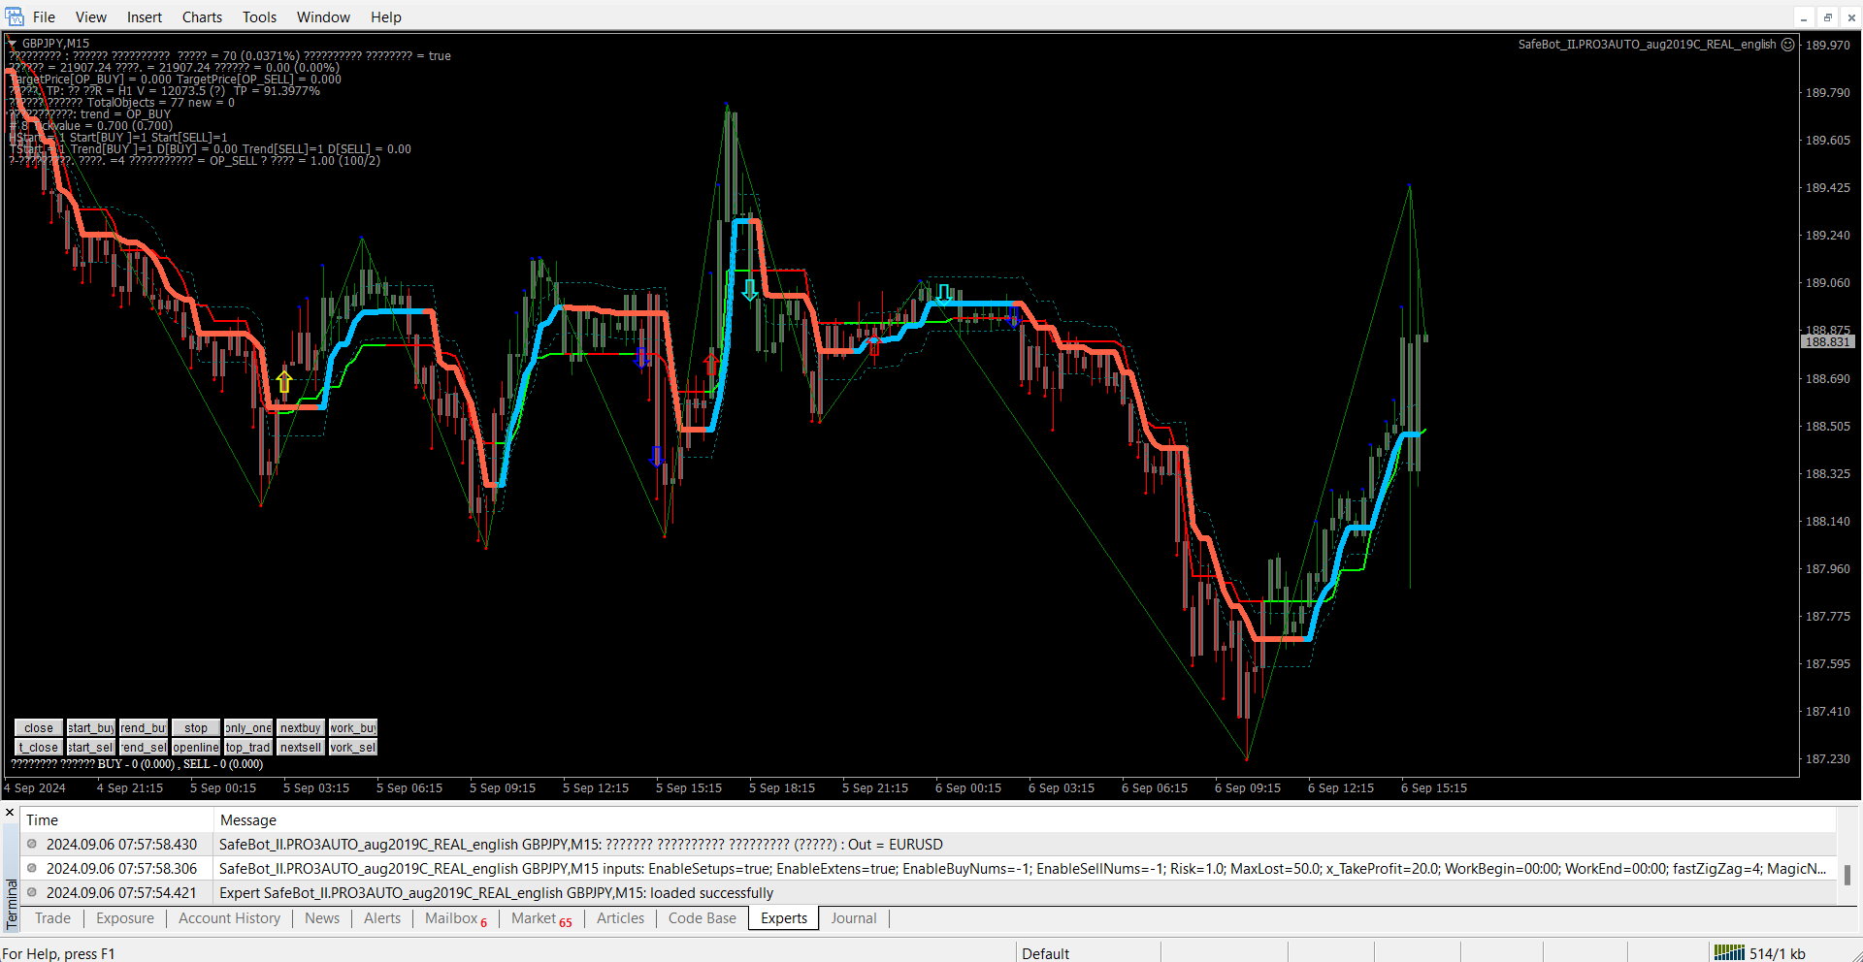
Task: Toggle the work_sell button
Action: (x=352, y=748)
